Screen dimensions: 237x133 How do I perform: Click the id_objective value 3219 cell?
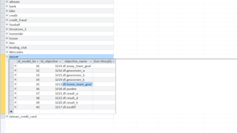(x=51, y=80)
